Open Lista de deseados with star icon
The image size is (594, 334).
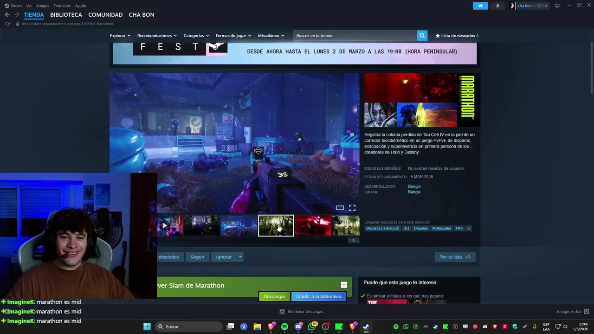457,36
